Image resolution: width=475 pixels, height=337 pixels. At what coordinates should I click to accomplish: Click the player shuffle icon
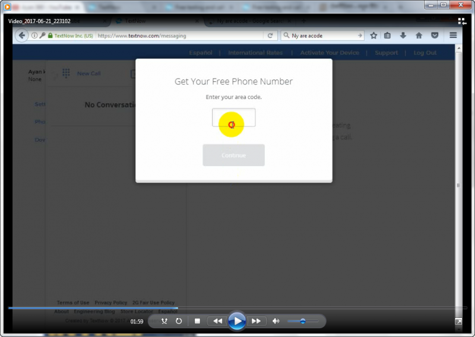point(164,321)
